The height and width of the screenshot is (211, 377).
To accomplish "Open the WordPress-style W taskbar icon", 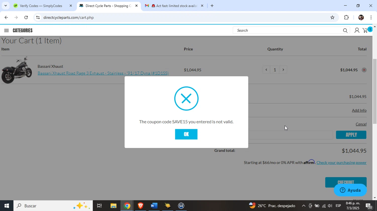I will pyautogui.click(x=181, y=206).
